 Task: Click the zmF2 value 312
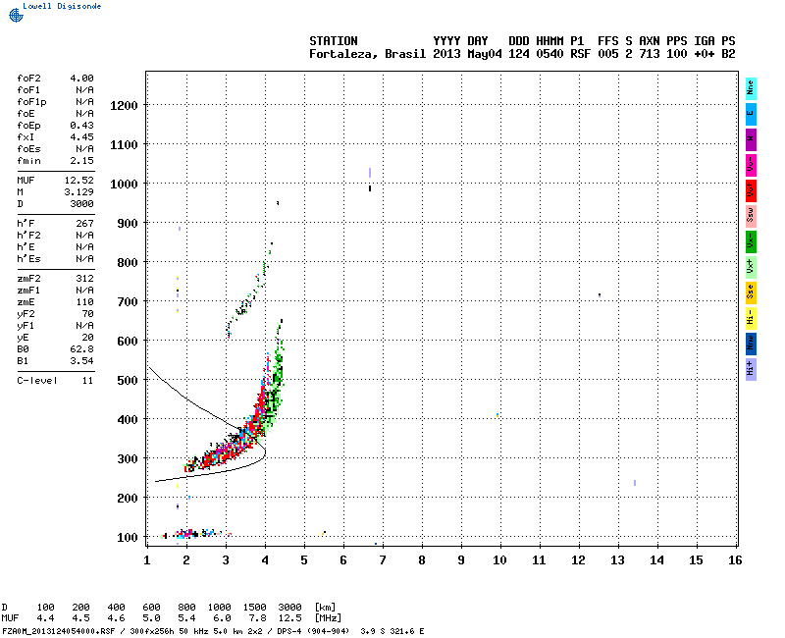[x=85, y=279]
